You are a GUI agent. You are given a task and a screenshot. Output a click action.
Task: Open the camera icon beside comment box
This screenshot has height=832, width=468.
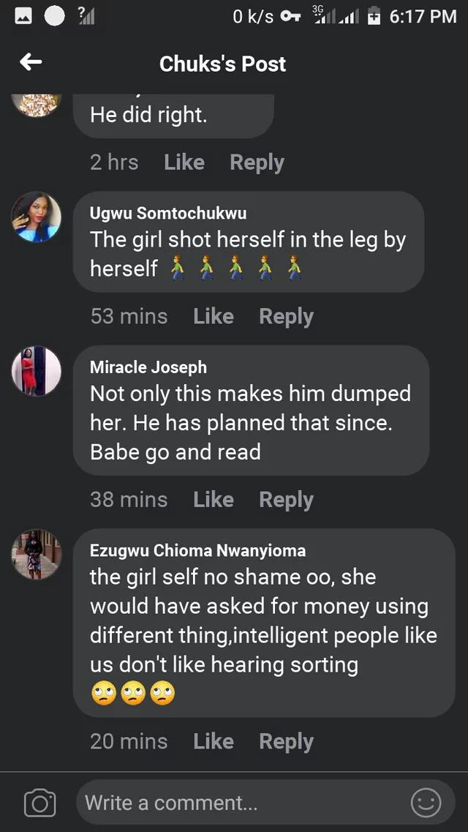tap(39, 803)
